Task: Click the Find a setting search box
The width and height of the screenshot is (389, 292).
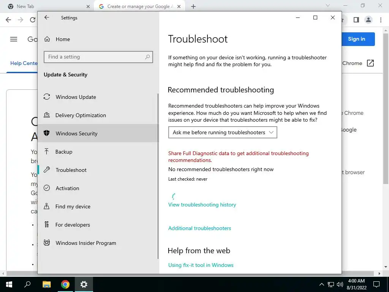Action: [98, 57]
